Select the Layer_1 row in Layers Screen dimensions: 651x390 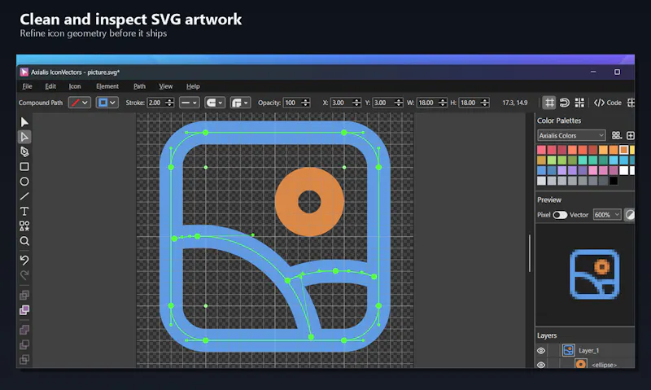coord(585,351)
